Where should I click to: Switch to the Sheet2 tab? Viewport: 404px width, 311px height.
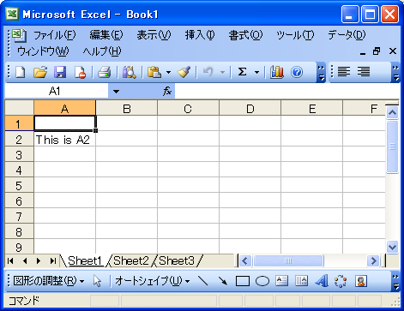coord(131,260)
